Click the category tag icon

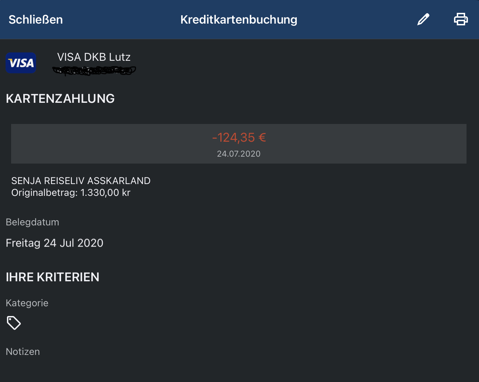[x=14, y=323]
